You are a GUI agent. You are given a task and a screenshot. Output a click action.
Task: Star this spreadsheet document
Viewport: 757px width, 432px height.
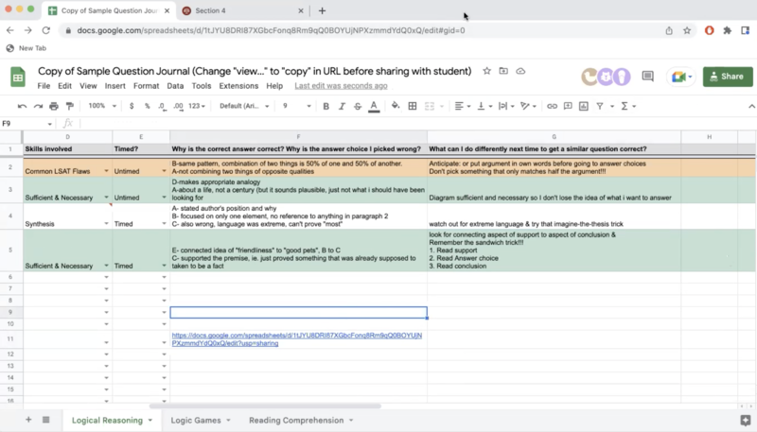coord(486,71)
